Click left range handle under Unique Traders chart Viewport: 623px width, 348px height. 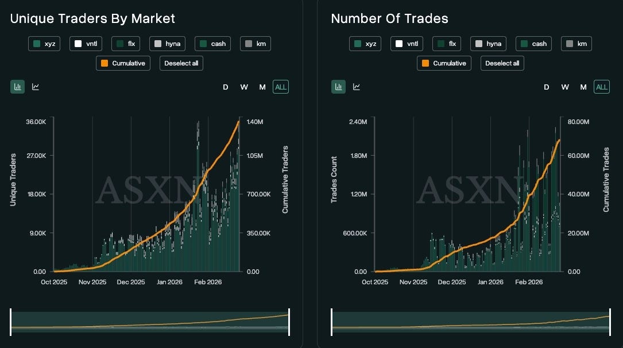pos(11,322)
